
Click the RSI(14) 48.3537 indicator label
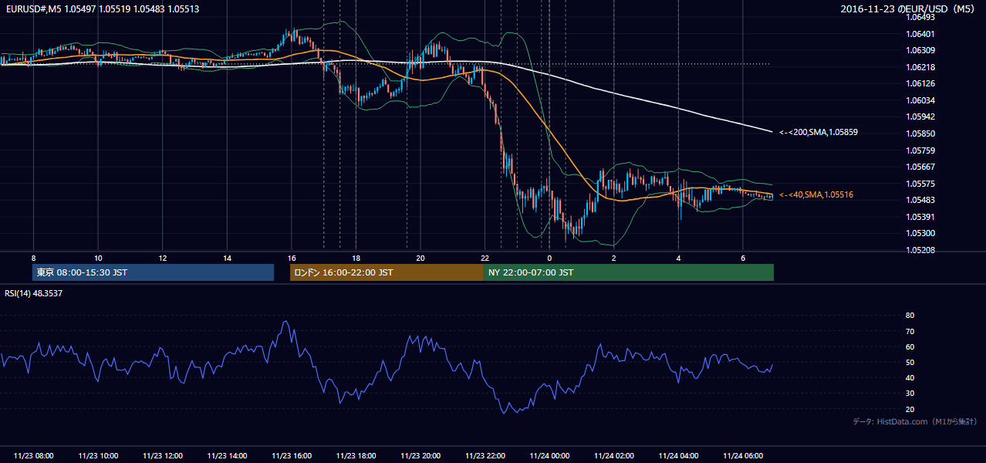pyautogui.click(x=34, y=293)
